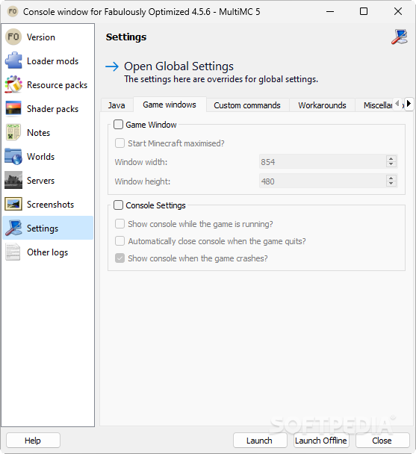Click the Other logs document icon

[x=13, y=252]
